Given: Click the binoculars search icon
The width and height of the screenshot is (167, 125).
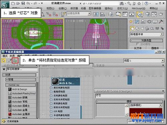Looking at the screenshot, I should tap(122, 4).
